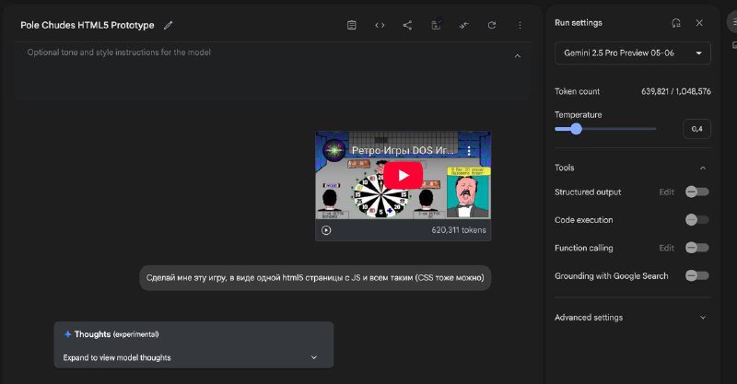Click the temperature value field 0.4
This screenshot has width=737, height=384.
pos(696,129)
